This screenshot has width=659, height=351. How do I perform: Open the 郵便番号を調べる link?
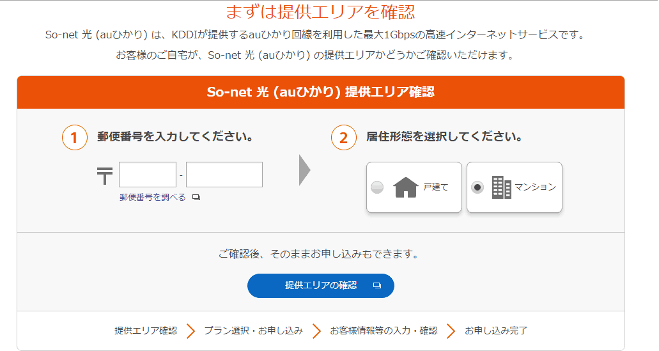point(153,197)
